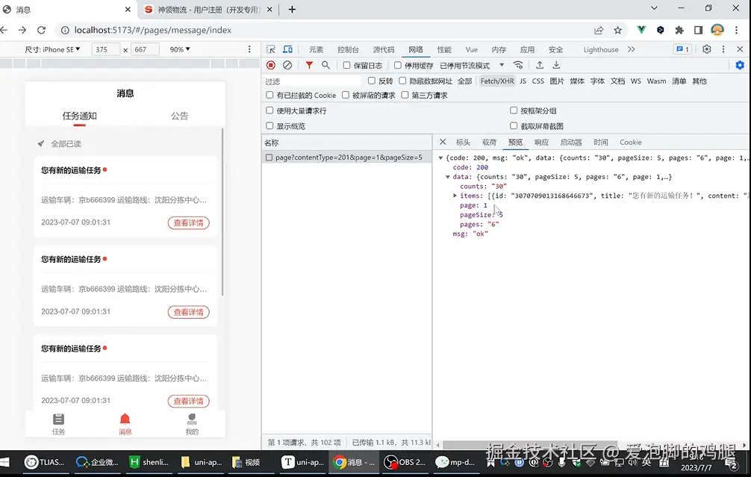Select the page?contentType=201 request row
The image size is (751, 477).
347,157
